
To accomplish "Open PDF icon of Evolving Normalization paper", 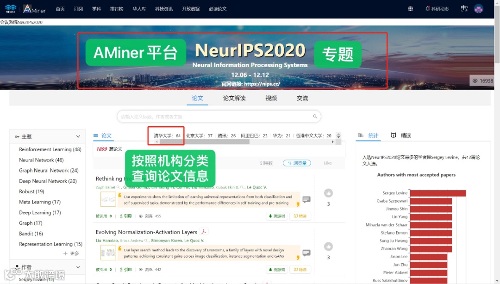I will pos(204,232).
